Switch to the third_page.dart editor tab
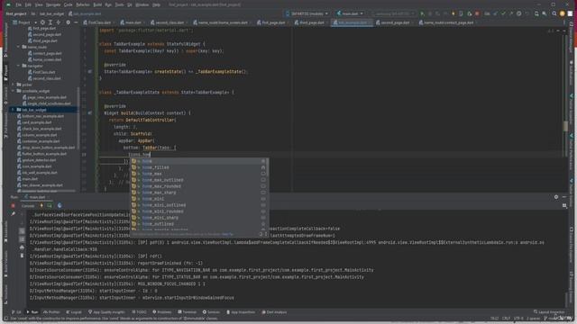577x324 pixels. tap(311, 22)
